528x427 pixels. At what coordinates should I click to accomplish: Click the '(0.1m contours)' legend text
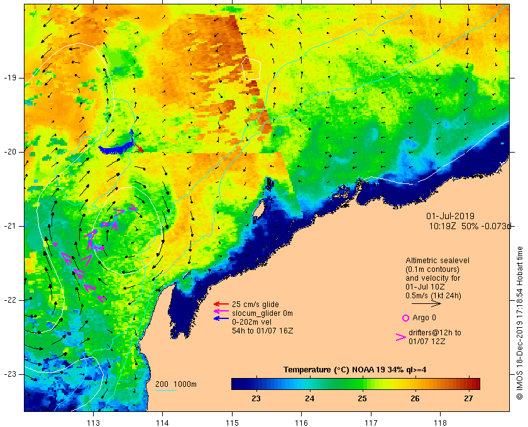tap(432, 269)
